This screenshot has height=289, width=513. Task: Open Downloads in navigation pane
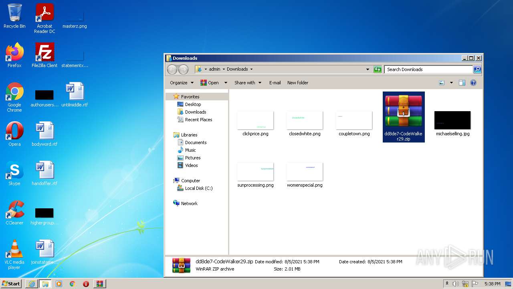point(196,112)
